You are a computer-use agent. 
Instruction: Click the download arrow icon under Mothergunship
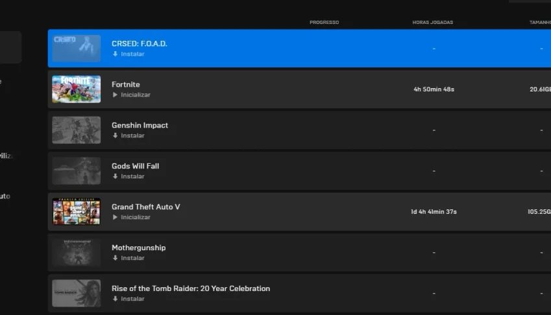click(115, 258)
